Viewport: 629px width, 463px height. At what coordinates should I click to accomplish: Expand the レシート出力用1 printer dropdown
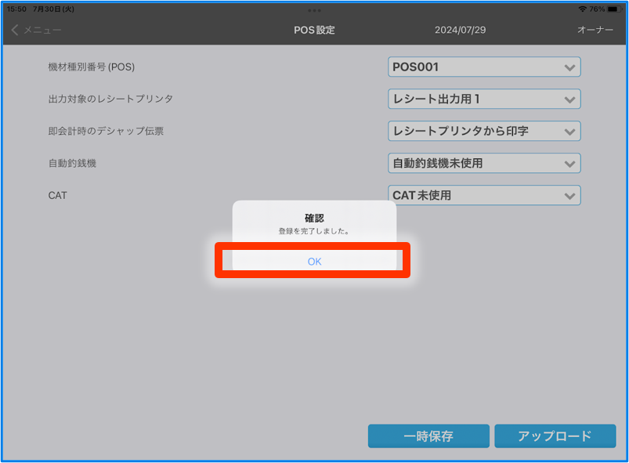click(484, 99)
